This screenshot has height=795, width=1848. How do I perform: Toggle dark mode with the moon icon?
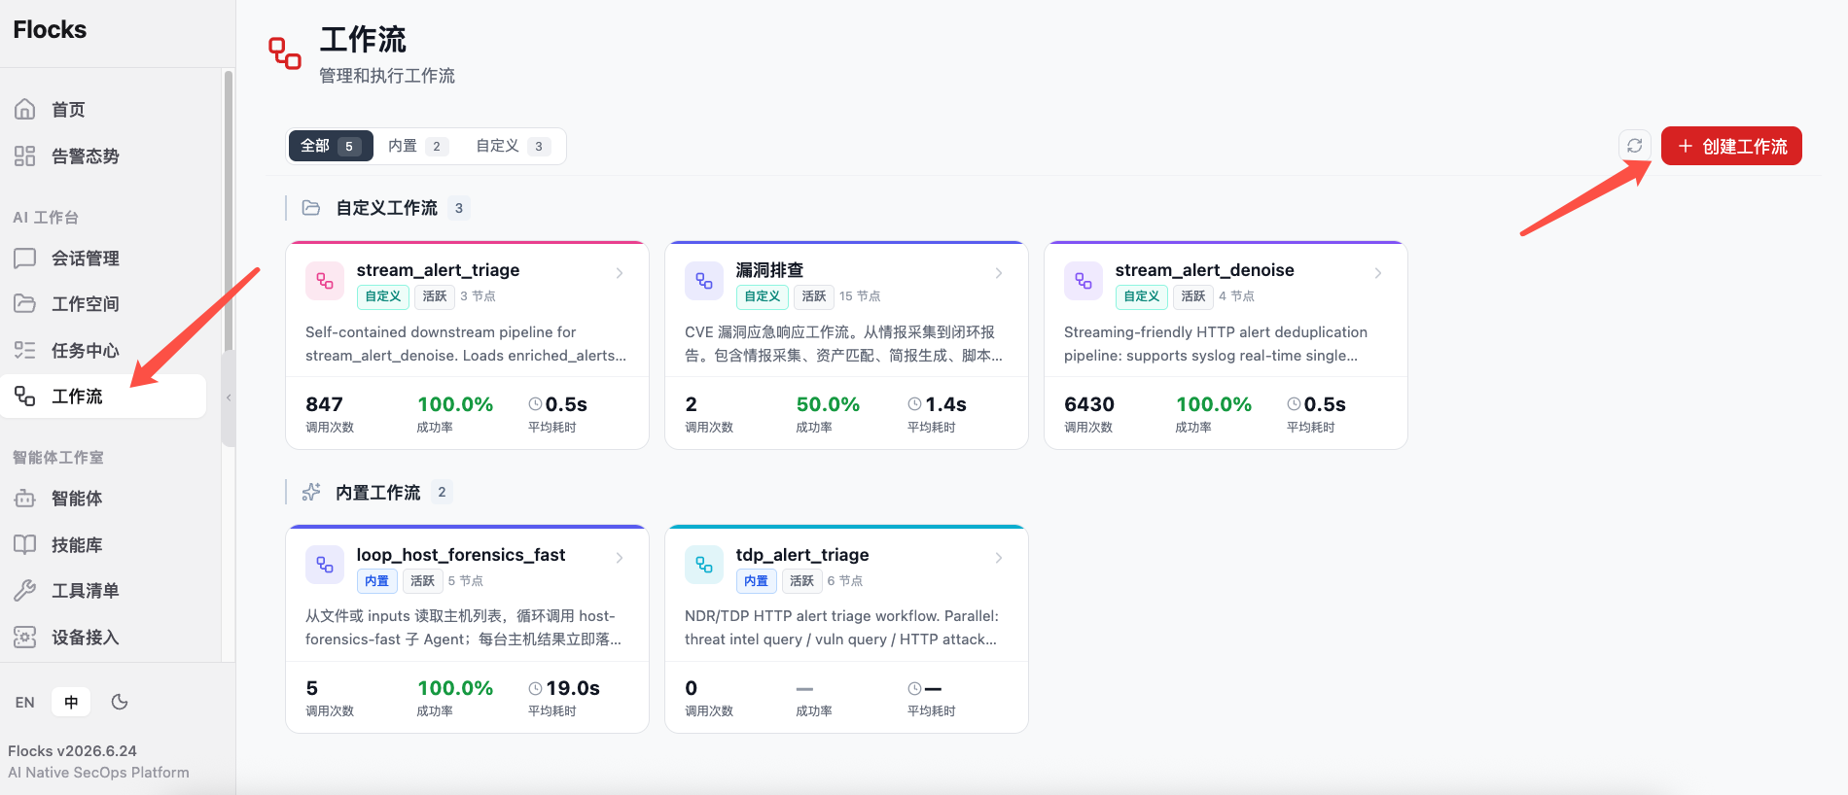pyautogui.click(x=120, y=702)
